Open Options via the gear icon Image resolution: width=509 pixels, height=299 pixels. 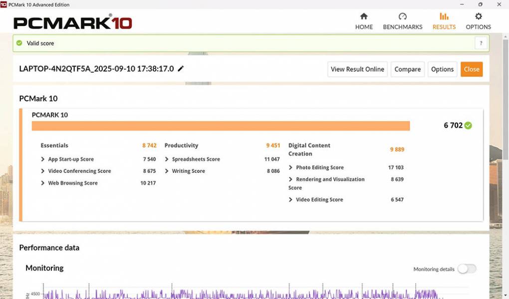point(478,16)
